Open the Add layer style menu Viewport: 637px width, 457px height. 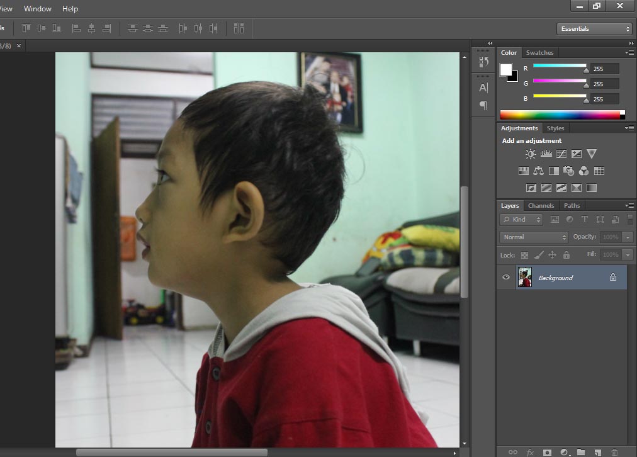coord(530,452)
